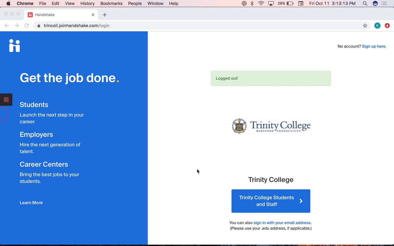The image size is (394, 246).
Task: Open the Apple menu
Action: tap(8, 3)
